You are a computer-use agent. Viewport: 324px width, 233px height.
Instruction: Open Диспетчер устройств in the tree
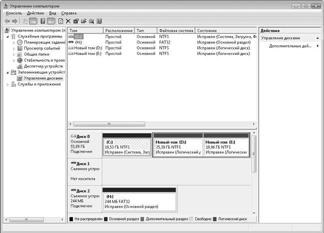[43, 66]
